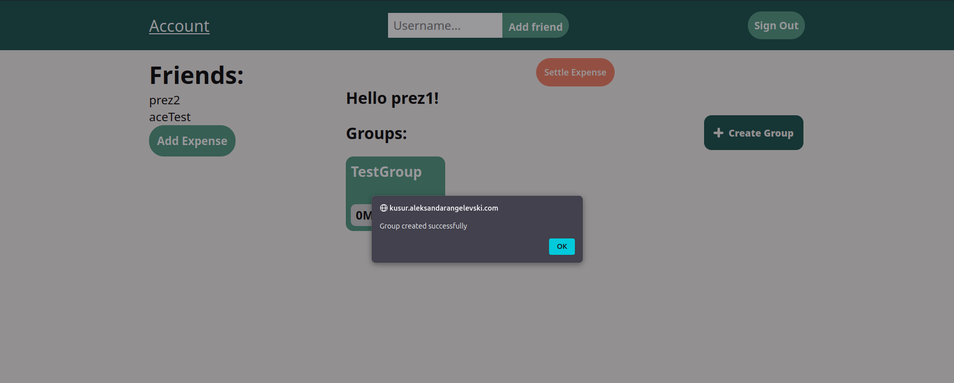954x383 pixels.
Task: Click the 0M balance badge in TestGroup
Action: (362, 215)
